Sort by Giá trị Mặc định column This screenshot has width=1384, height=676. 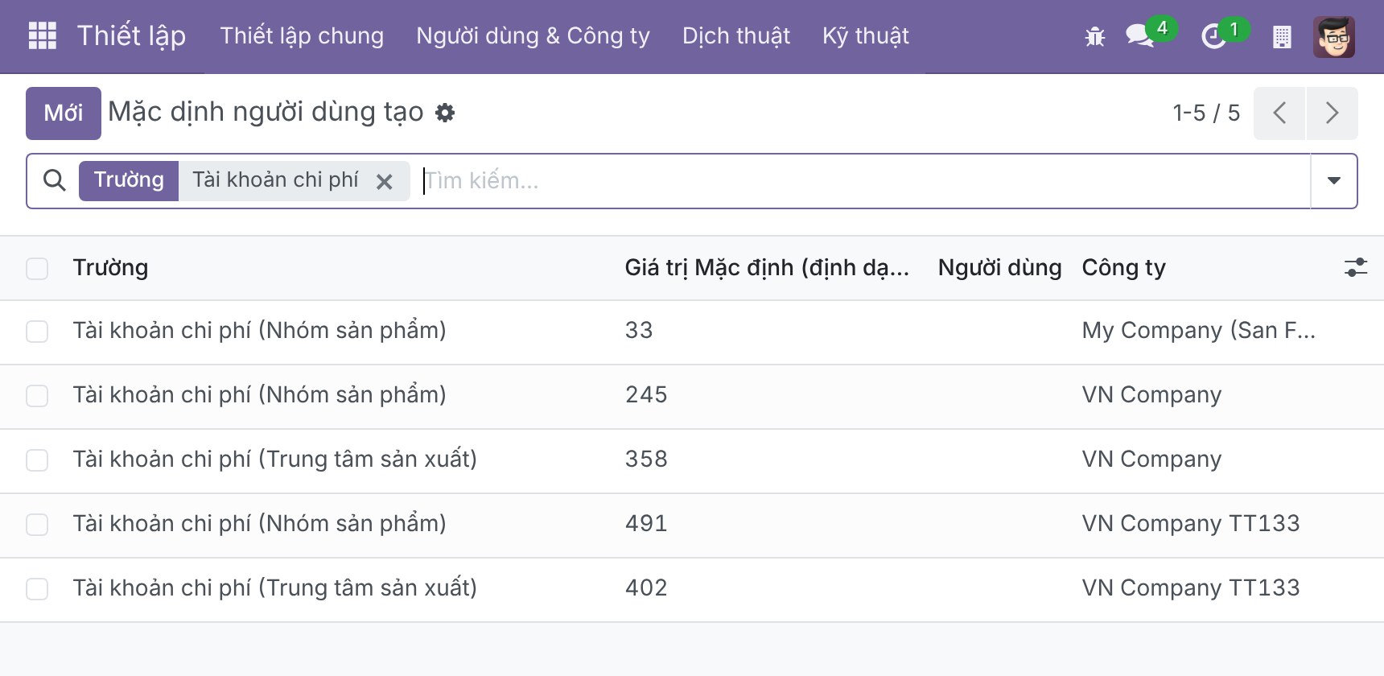tap(767, 268)
